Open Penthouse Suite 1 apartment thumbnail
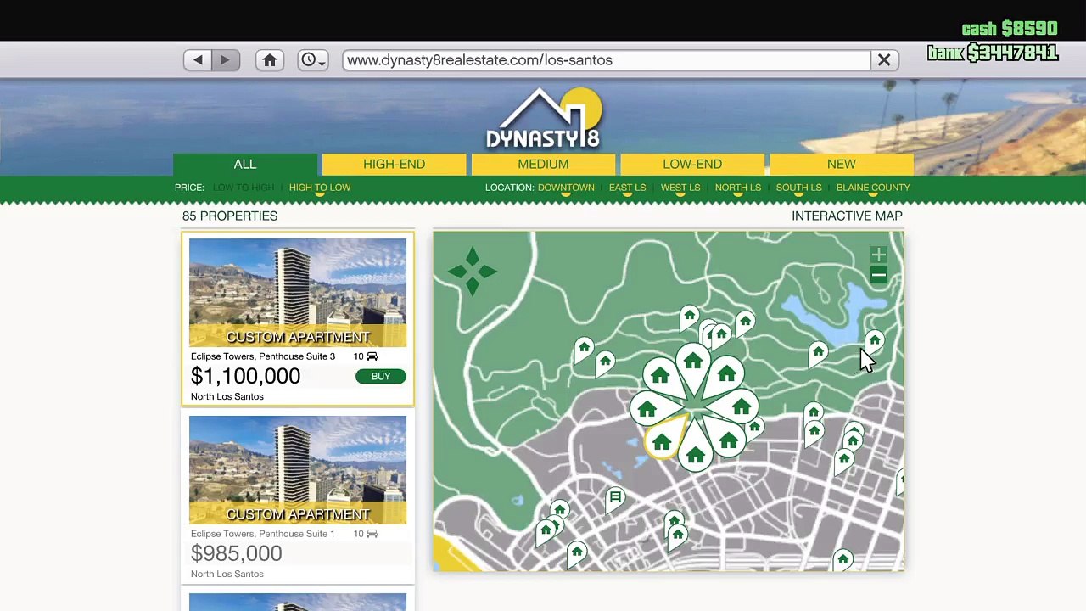 pyautogui.click(x=298, y=470)
